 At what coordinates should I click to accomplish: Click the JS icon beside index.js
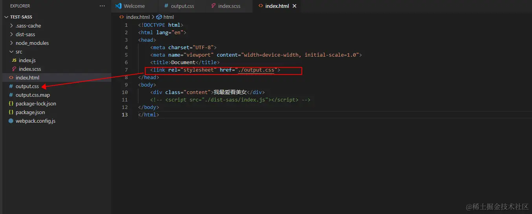tap(14, 60)
